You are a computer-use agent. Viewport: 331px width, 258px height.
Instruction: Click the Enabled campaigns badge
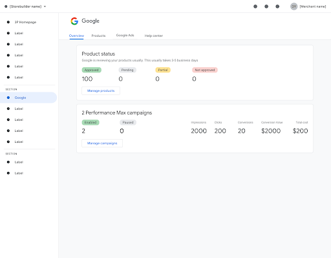91,122
